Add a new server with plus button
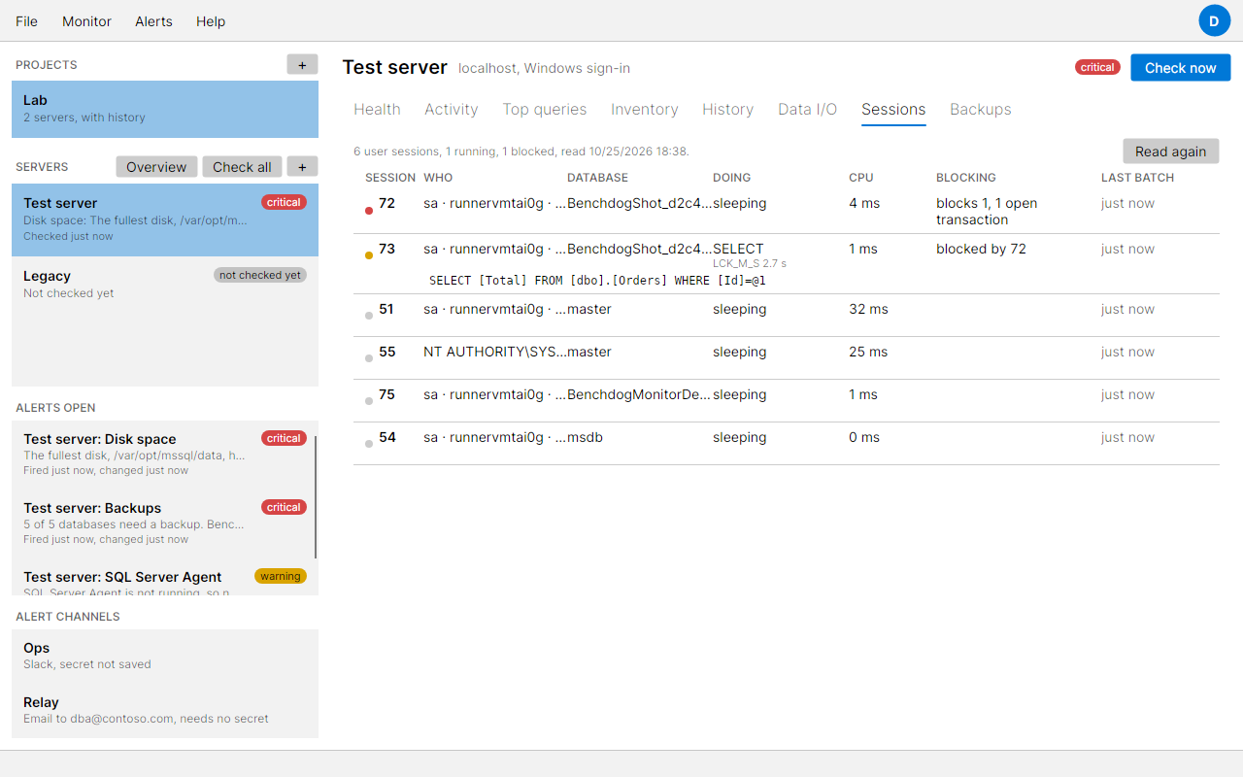The image size is (1243, 777). tap(302, 167)
